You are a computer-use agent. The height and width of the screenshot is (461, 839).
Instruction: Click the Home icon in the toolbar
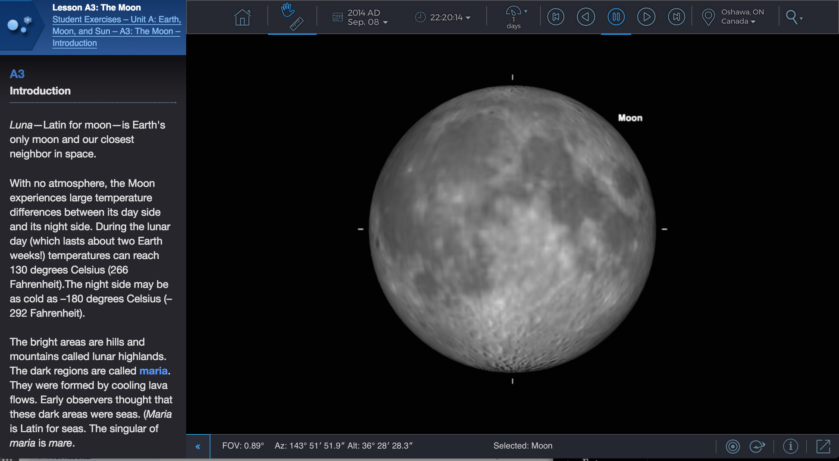click(242, 17)
